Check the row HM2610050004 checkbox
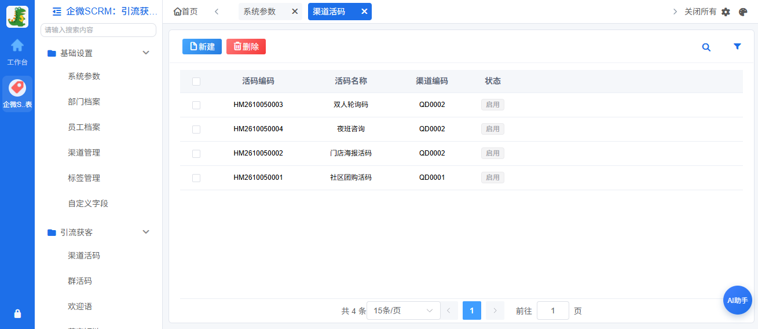The image size is (758, 329). (196, 130)
